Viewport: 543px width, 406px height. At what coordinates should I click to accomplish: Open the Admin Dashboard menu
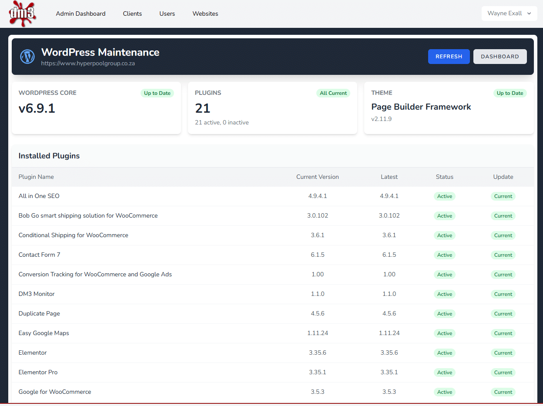point(80,13)
